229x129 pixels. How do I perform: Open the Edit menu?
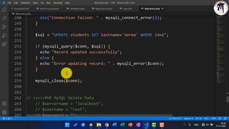(16, 3)
